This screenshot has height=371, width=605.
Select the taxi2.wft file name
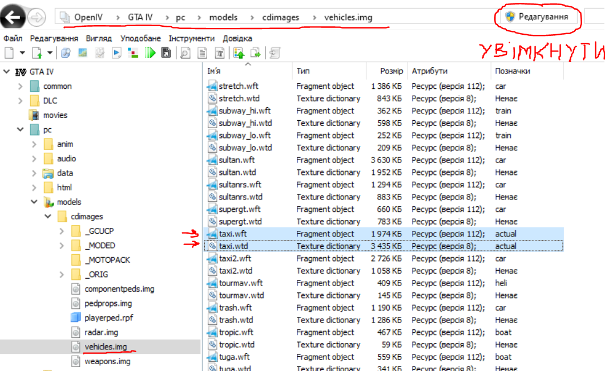235,259
